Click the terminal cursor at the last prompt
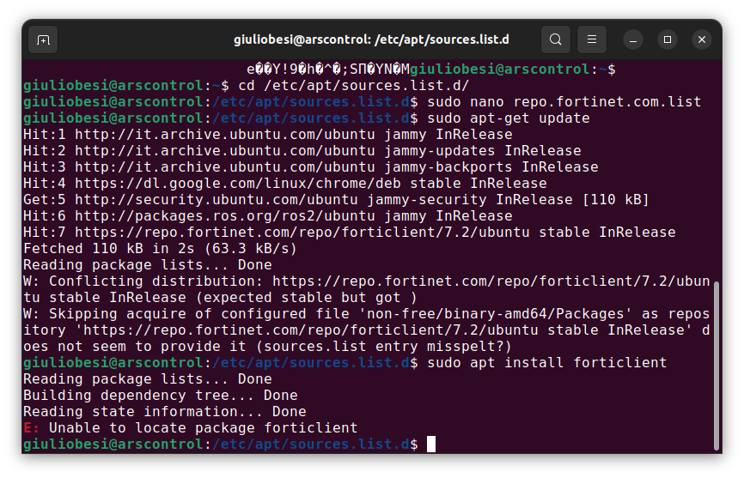Viewport: 744px width, 478px height. (x=430, y=445)
